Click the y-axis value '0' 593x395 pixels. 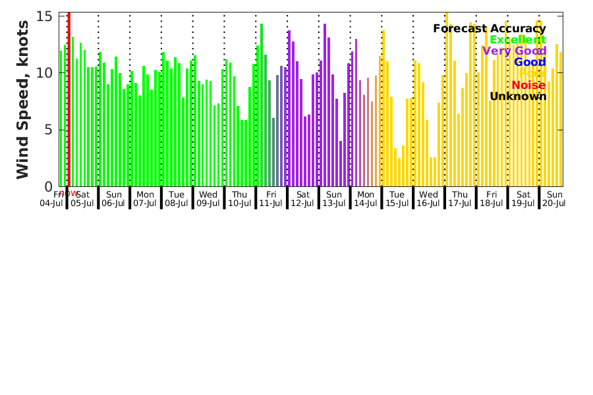click(48, 187)
